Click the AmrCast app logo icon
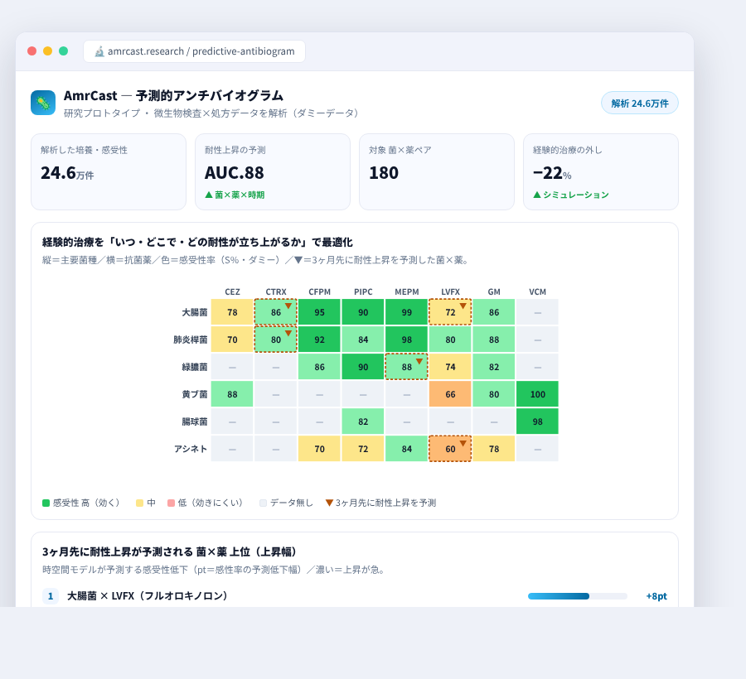The height and width of the screenshot is (679, 746). [x=43, y=103]
